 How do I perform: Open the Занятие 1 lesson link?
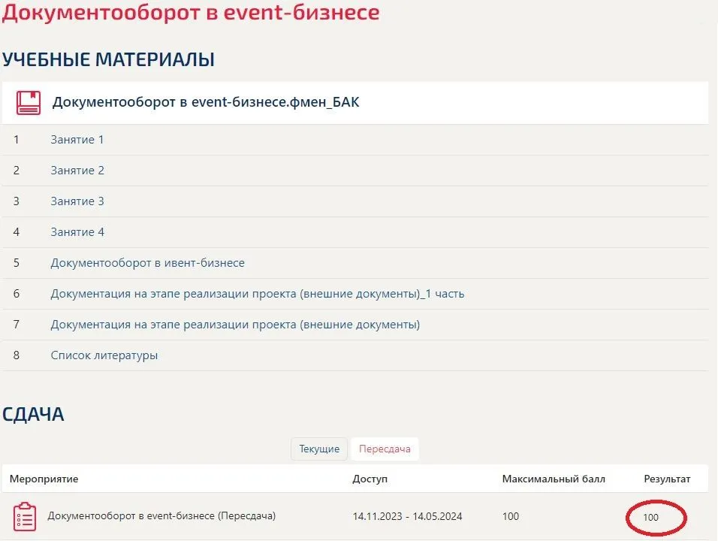(77, 140)
